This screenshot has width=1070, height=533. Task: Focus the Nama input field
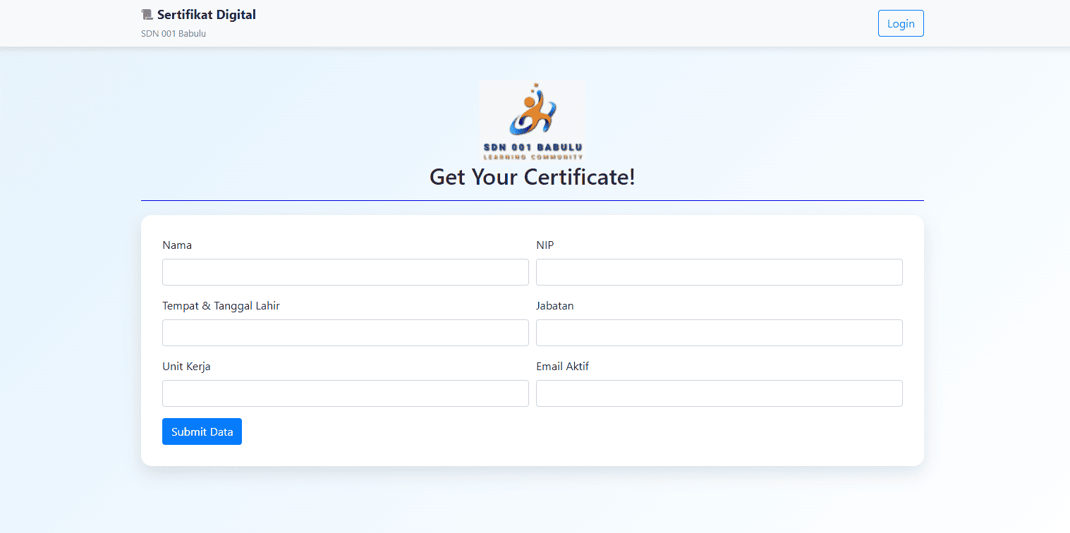click(345, 272)
